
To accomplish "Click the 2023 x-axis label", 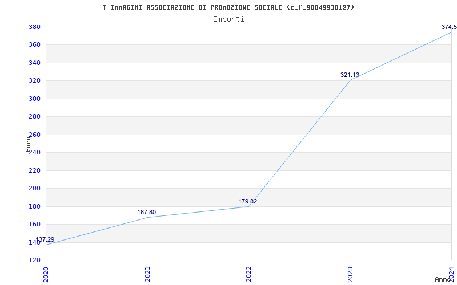I will [350, 274].
